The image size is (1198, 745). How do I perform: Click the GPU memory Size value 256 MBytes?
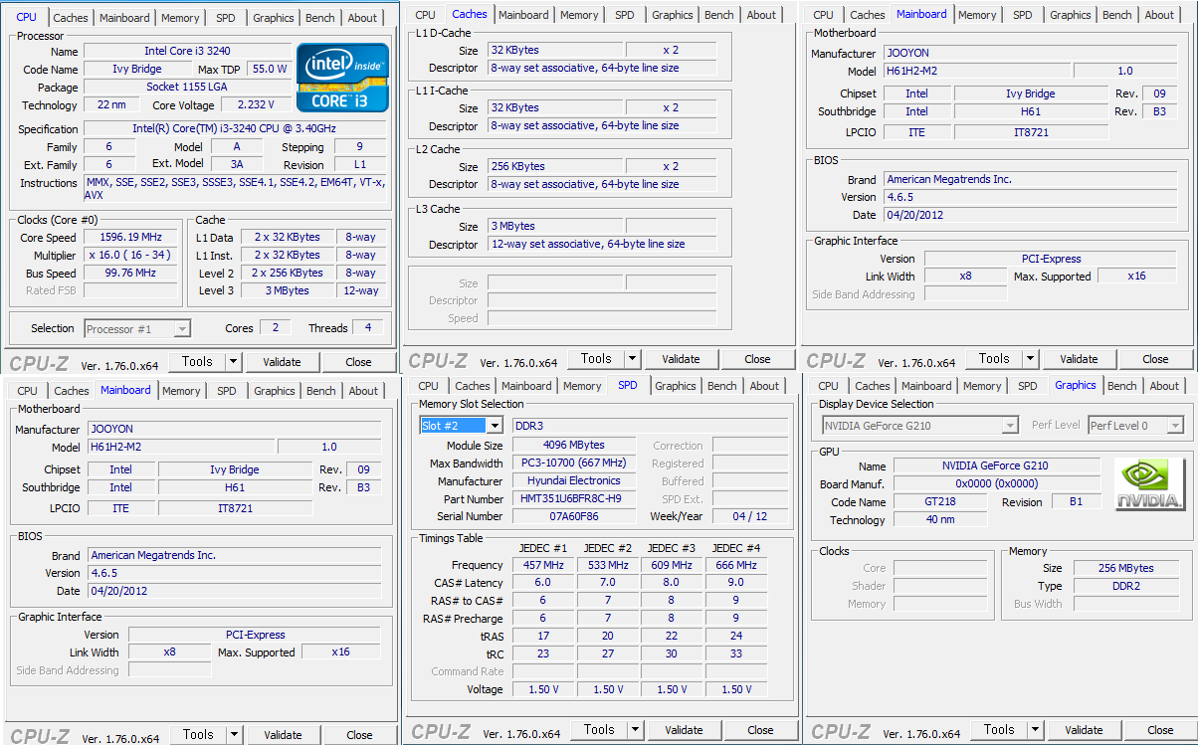(x=1127, y=568)
